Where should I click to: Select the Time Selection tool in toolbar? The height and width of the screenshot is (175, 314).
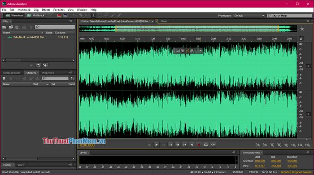point(93,15)
